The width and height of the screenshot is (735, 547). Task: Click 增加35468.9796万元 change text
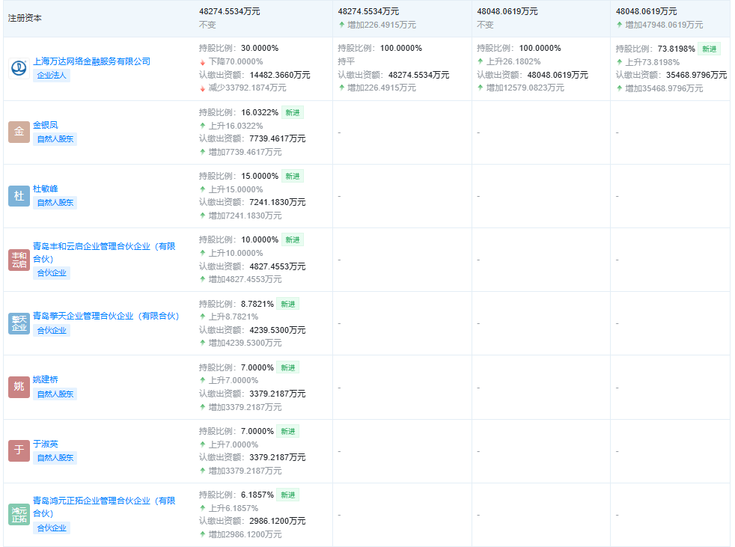click(664, 88)
